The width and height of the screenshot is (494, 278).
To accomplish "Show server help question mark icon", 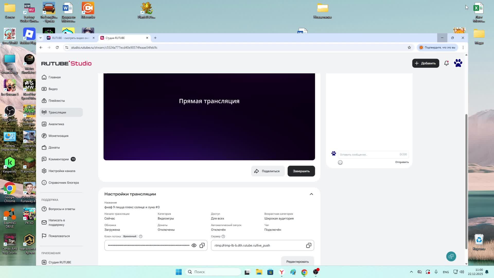I will pyautogui.click(x=223, y=236).
